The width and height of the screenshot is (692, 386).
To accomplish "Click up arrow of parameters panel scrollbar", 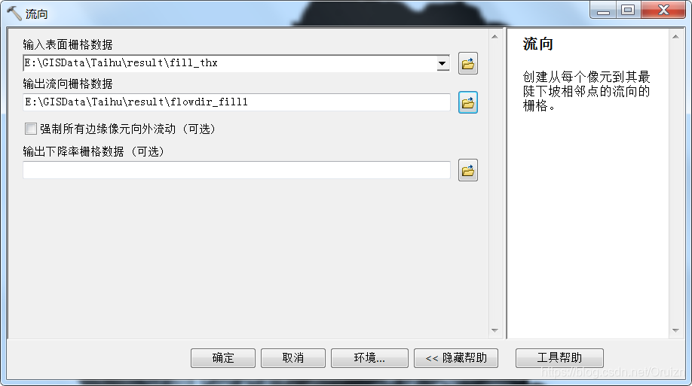I will (x=495, y=37).
